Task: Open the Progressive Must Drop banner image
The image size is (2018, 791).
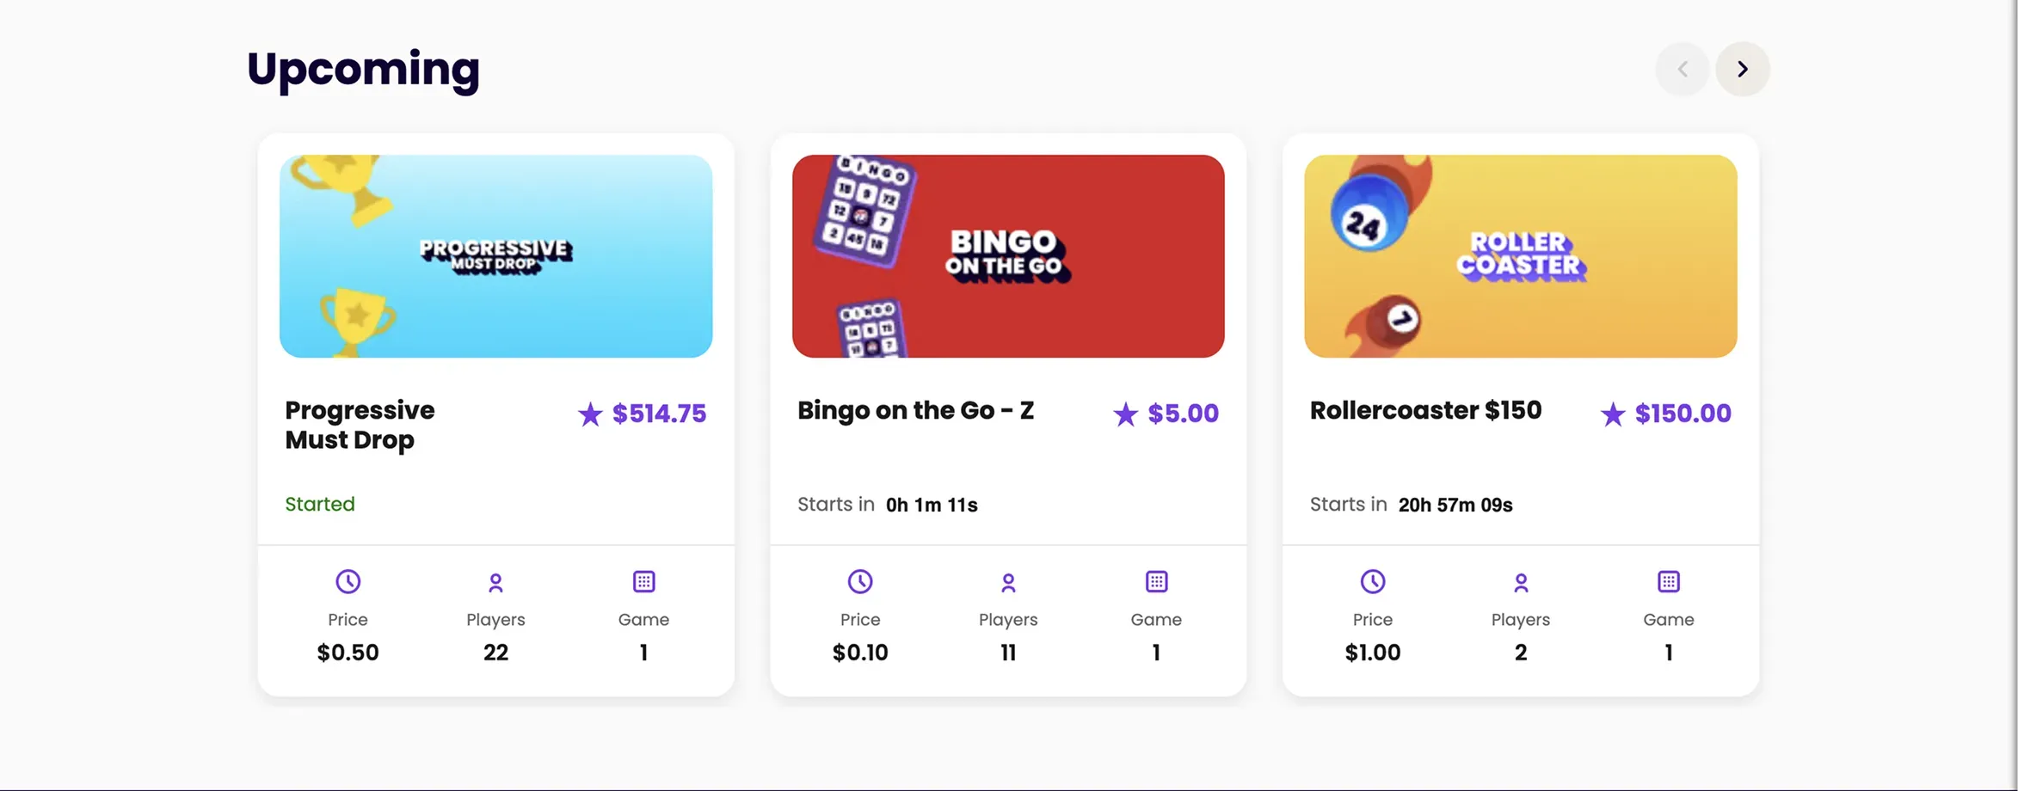Action: click(x=495, y=256)
